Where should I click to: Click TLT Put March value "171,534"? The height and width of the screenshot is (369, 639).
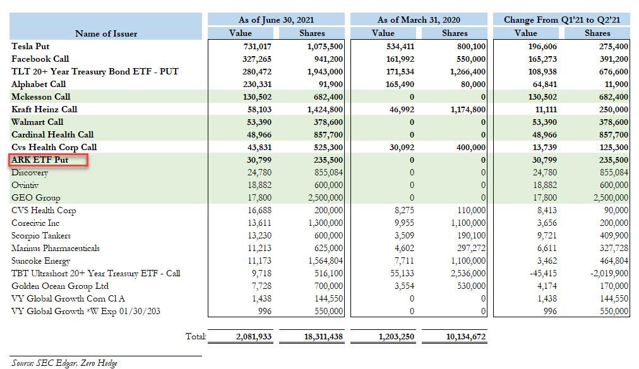click(400, 72)
